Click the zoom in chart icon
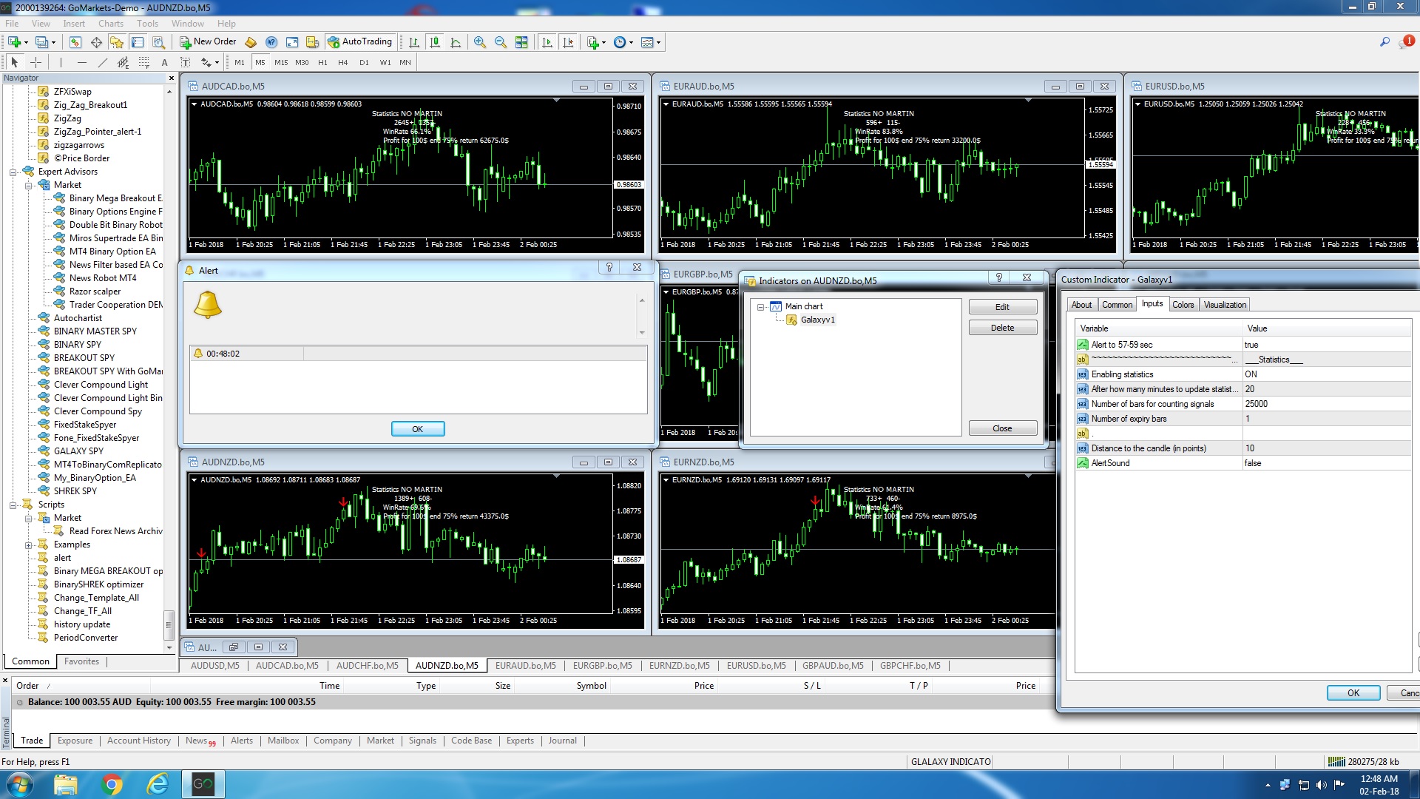The width and height of the screenshot is (1420, 799). pyautogui.click(x=480, y=42)
